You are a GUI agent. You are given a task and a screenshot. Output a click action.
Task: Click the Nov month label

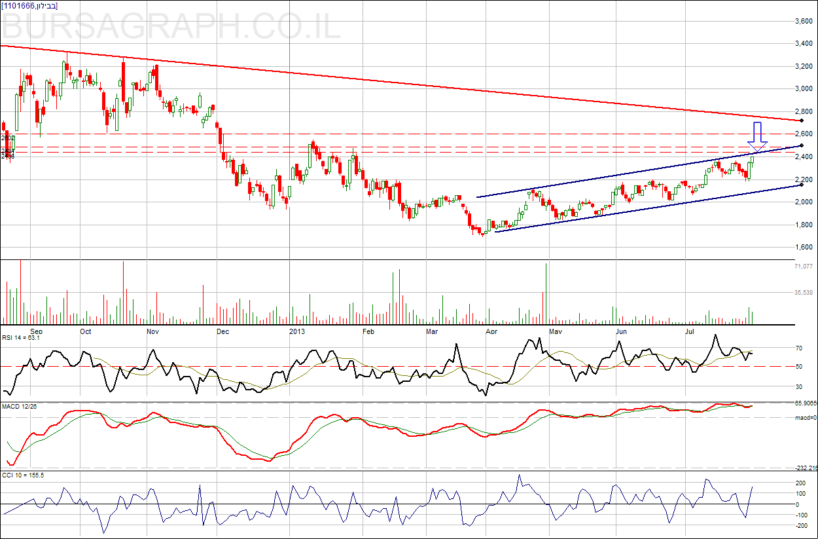click(153, 331)
